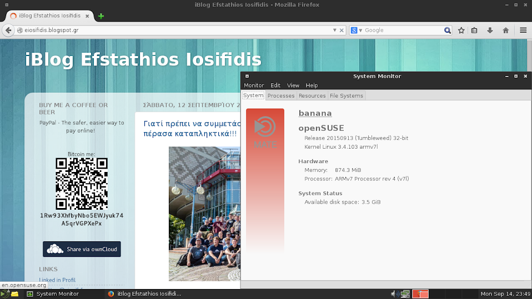This screenshot has width=532, height=299.
Task: Click available disk space value '3.5 GiB'
Action: [x=371, y=202]
